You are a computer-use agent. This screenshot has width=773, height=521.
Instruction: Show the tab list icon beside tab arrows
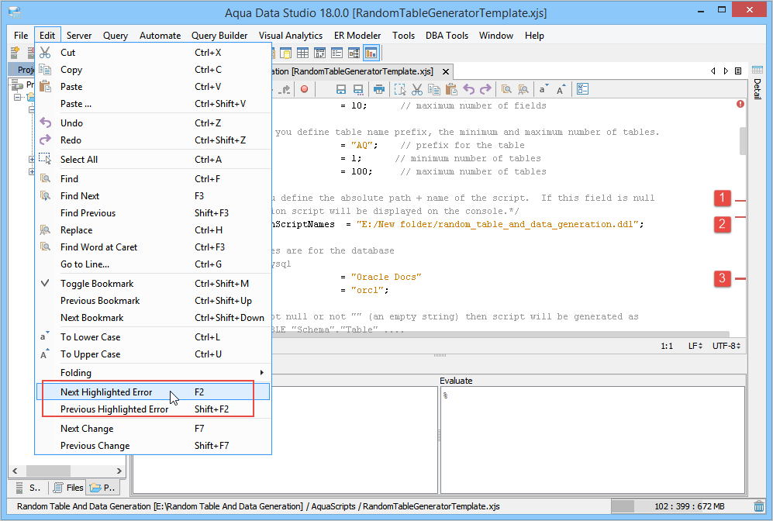click(738, 71)
